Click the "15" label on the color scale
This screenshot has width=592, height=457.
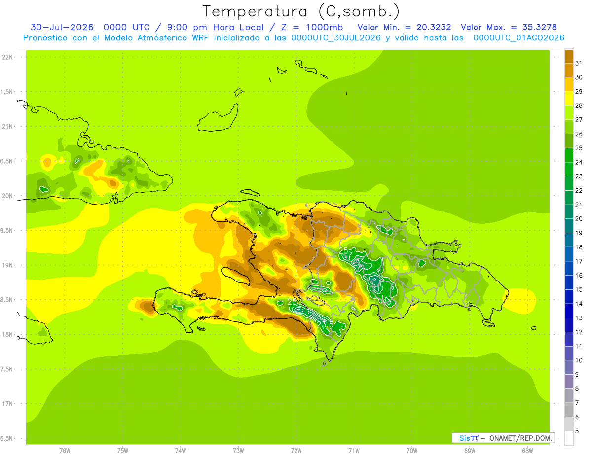tap(579, 289)
